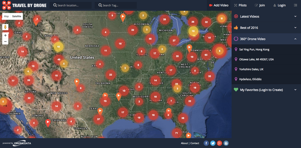Open the Join menu item
Screen dimensions: 301x148
coord(260,5)
